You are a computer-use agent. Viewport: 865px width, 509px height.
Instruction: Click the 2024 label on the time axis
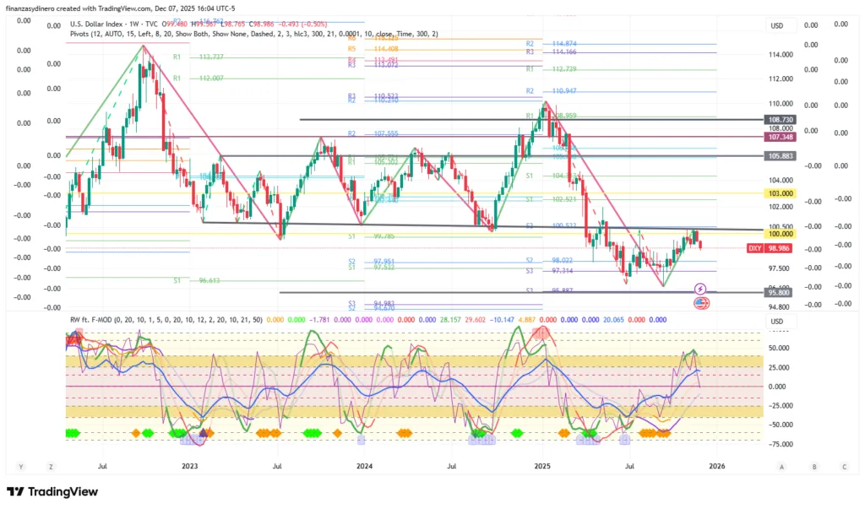click(364, 465)
